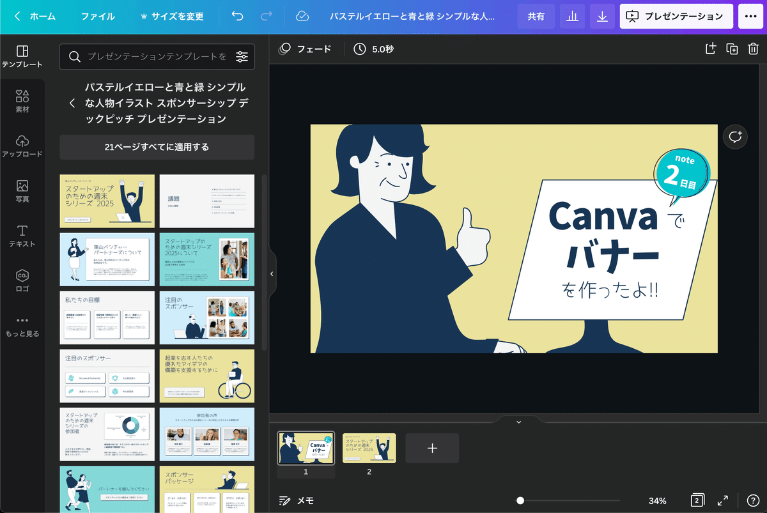Viewport: 767px width, 513px height.
Task: Open メモ presenter notes
Action: pyautogui.click(x=297, y=501)
